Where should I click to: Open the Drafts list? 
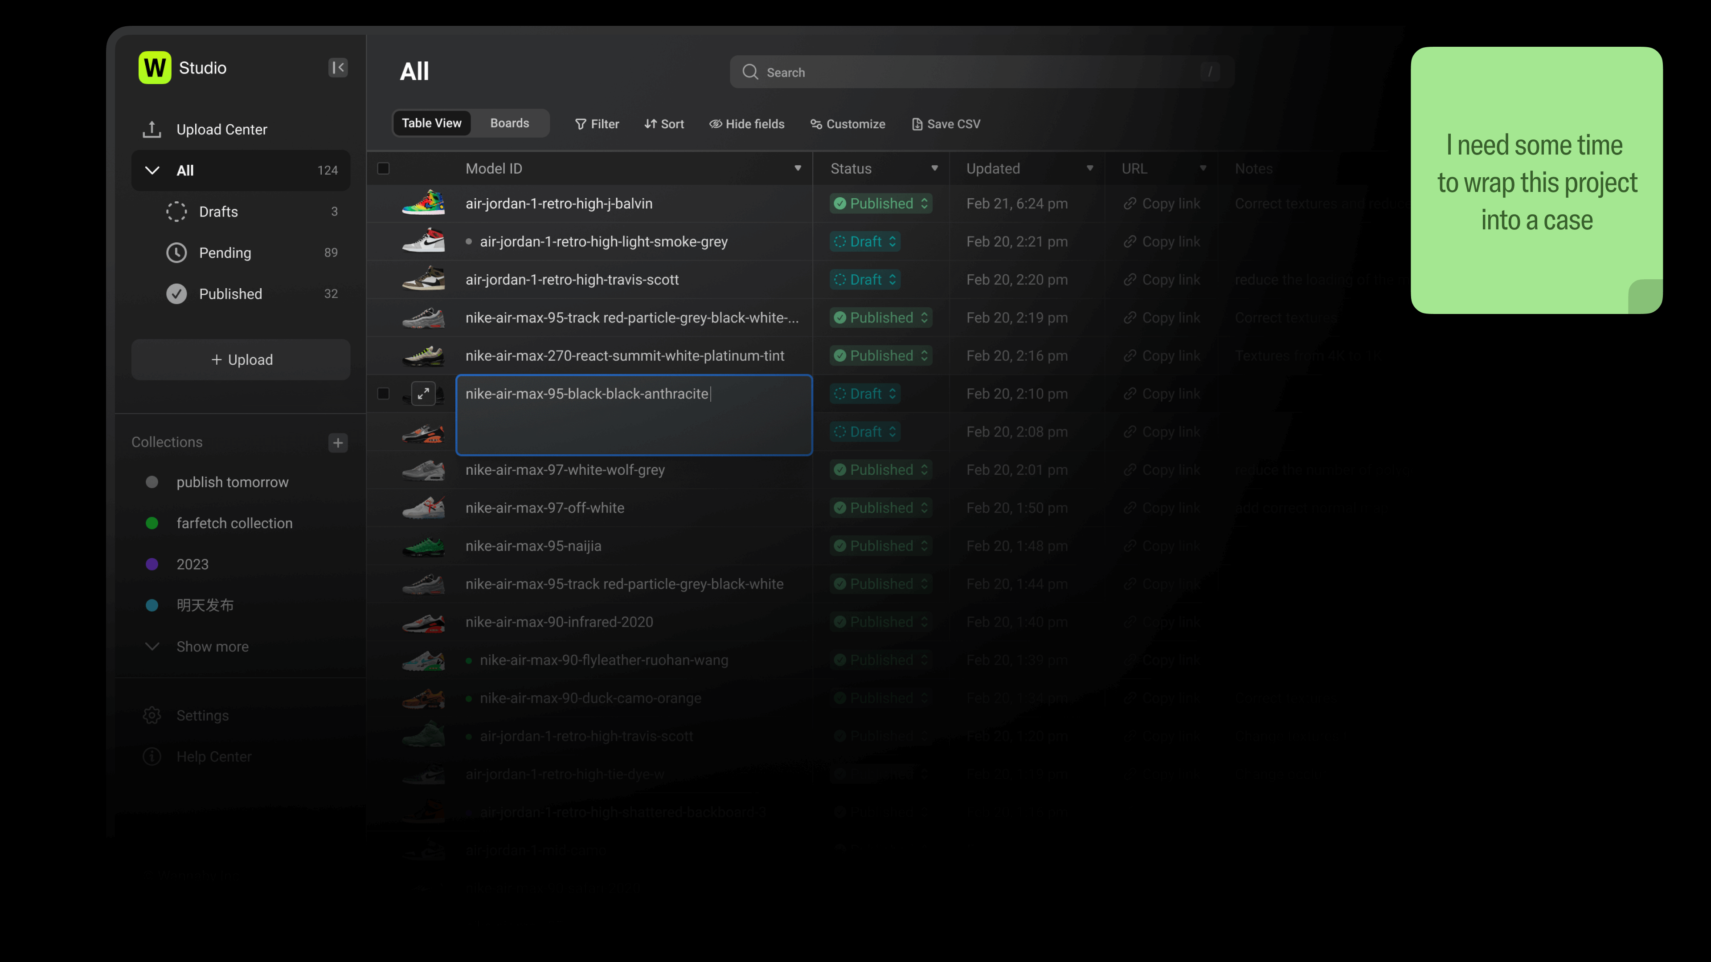click(241, 212)
